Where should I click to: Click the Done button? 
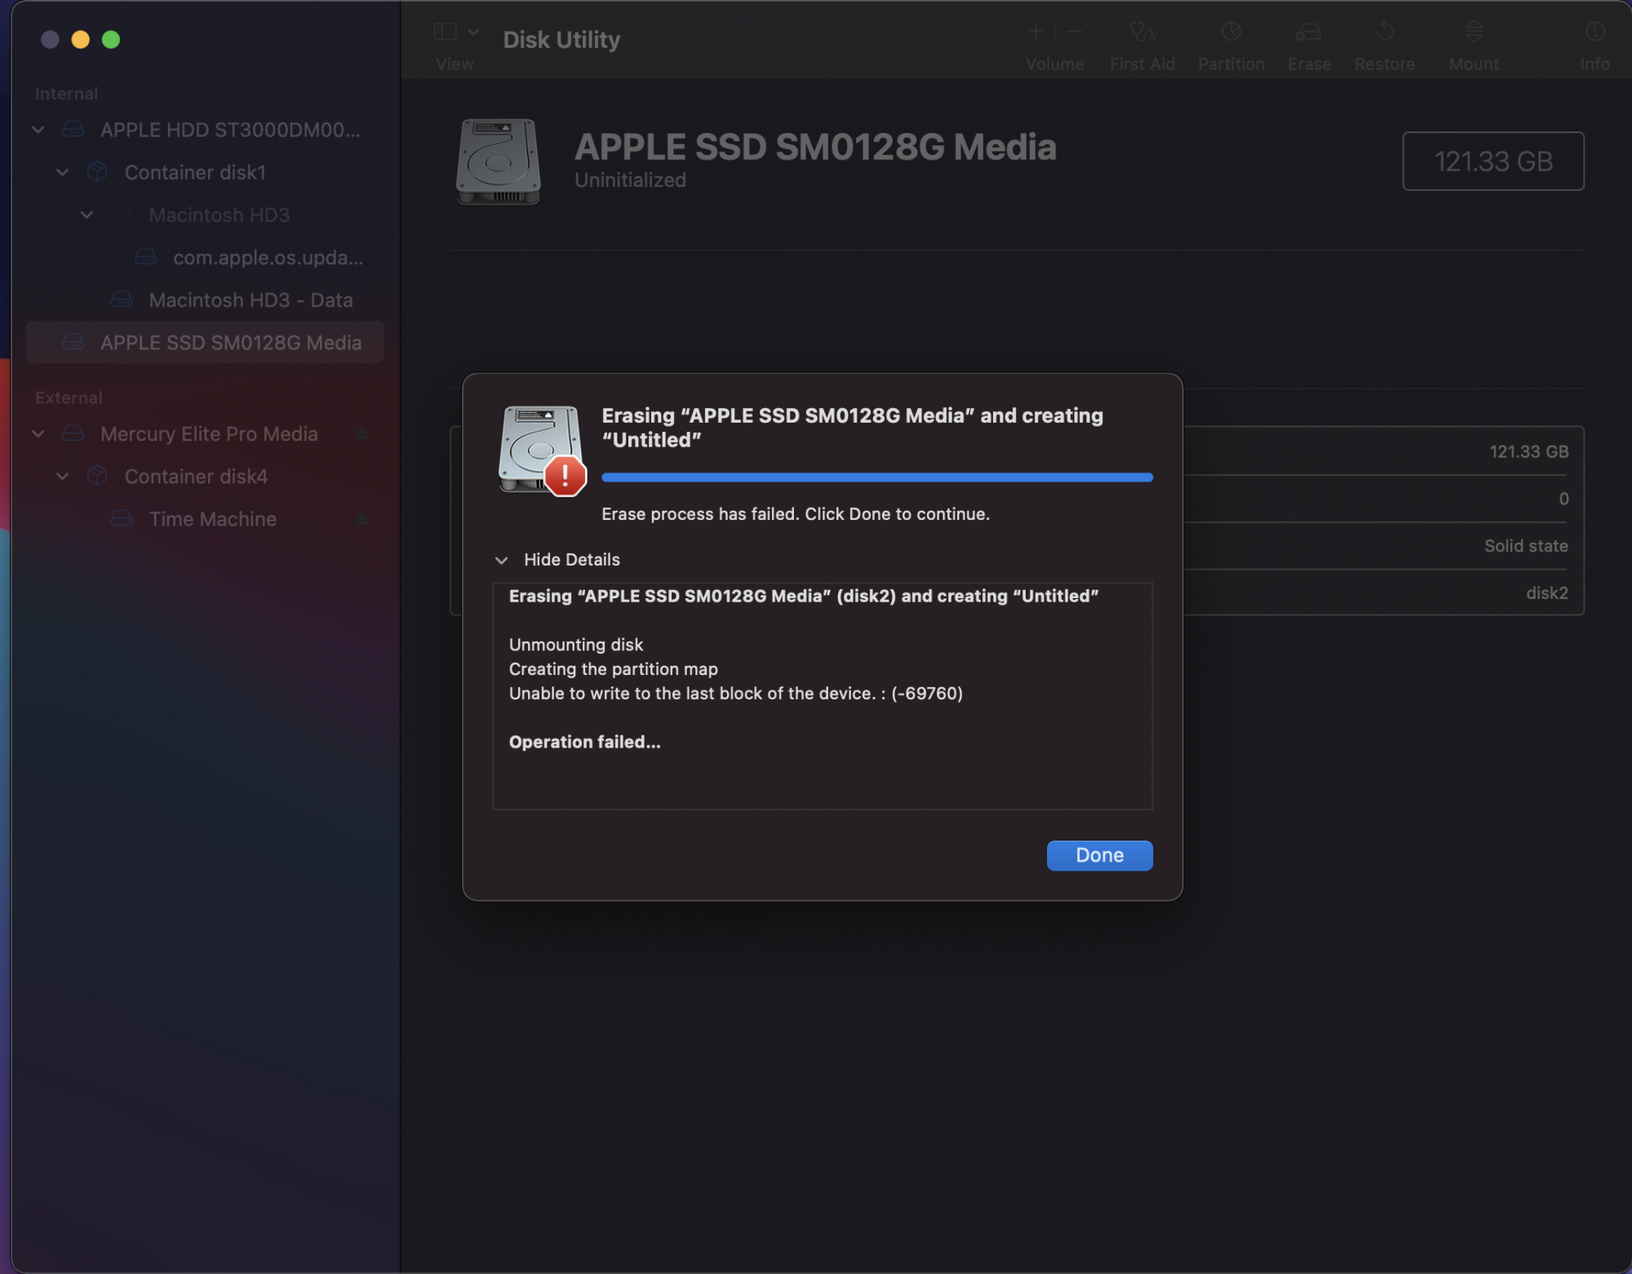click(1099, 855)
